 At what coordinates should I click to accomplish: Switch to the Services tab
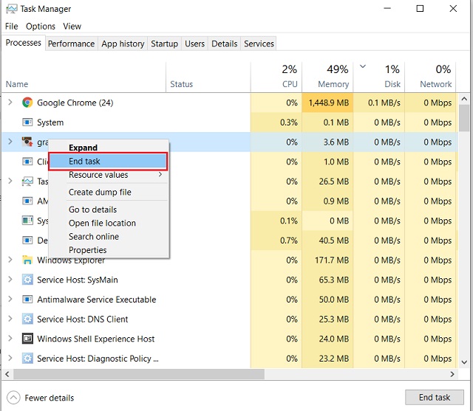pyautogui.click(x=259, y=44)
